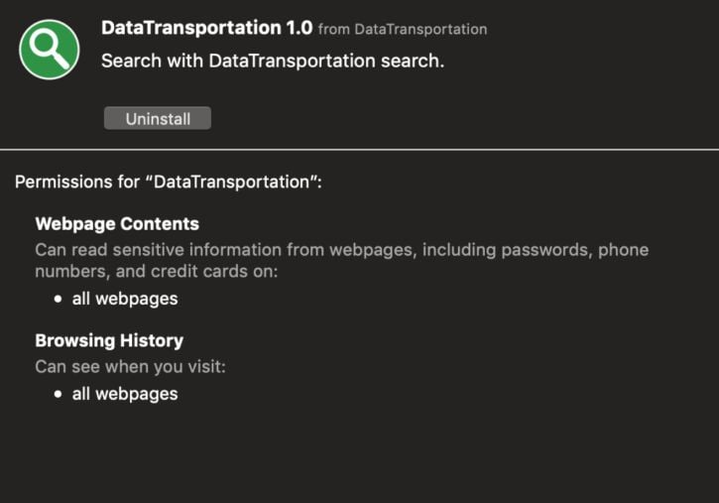Click the word "search" ending the description
This screenshot has width=719, height=503.
click(x=411, y=61)
